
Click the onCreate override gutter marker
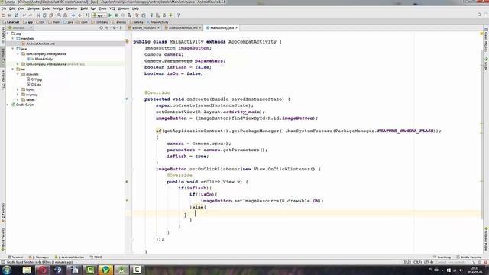point(127,99)
